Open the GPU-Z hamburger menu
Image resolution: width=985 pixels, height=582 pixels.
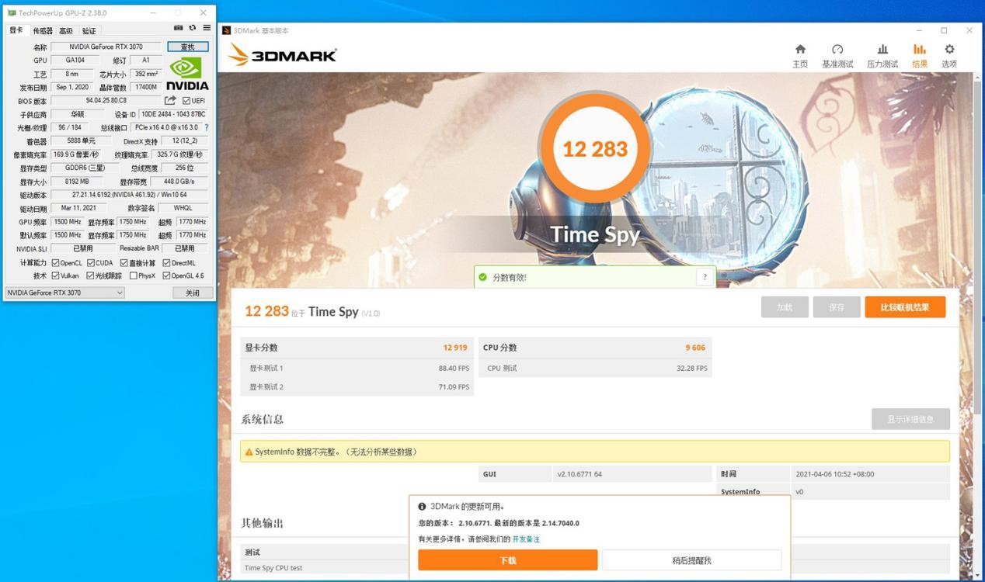coord(207,28)
